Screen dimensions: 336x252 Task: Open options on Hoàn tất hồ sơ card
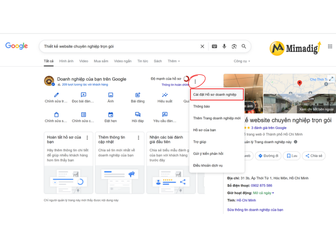87,138
